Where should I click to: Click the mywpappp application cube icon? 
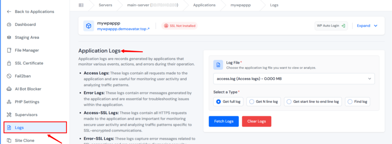88,26
